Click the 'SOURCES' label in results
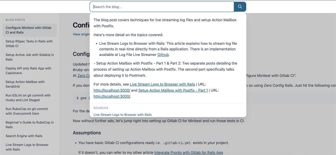 tap(101, 108)
